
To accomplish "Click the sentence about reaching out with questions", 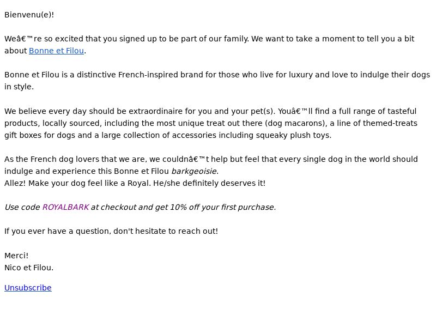I will click(111, 231).
